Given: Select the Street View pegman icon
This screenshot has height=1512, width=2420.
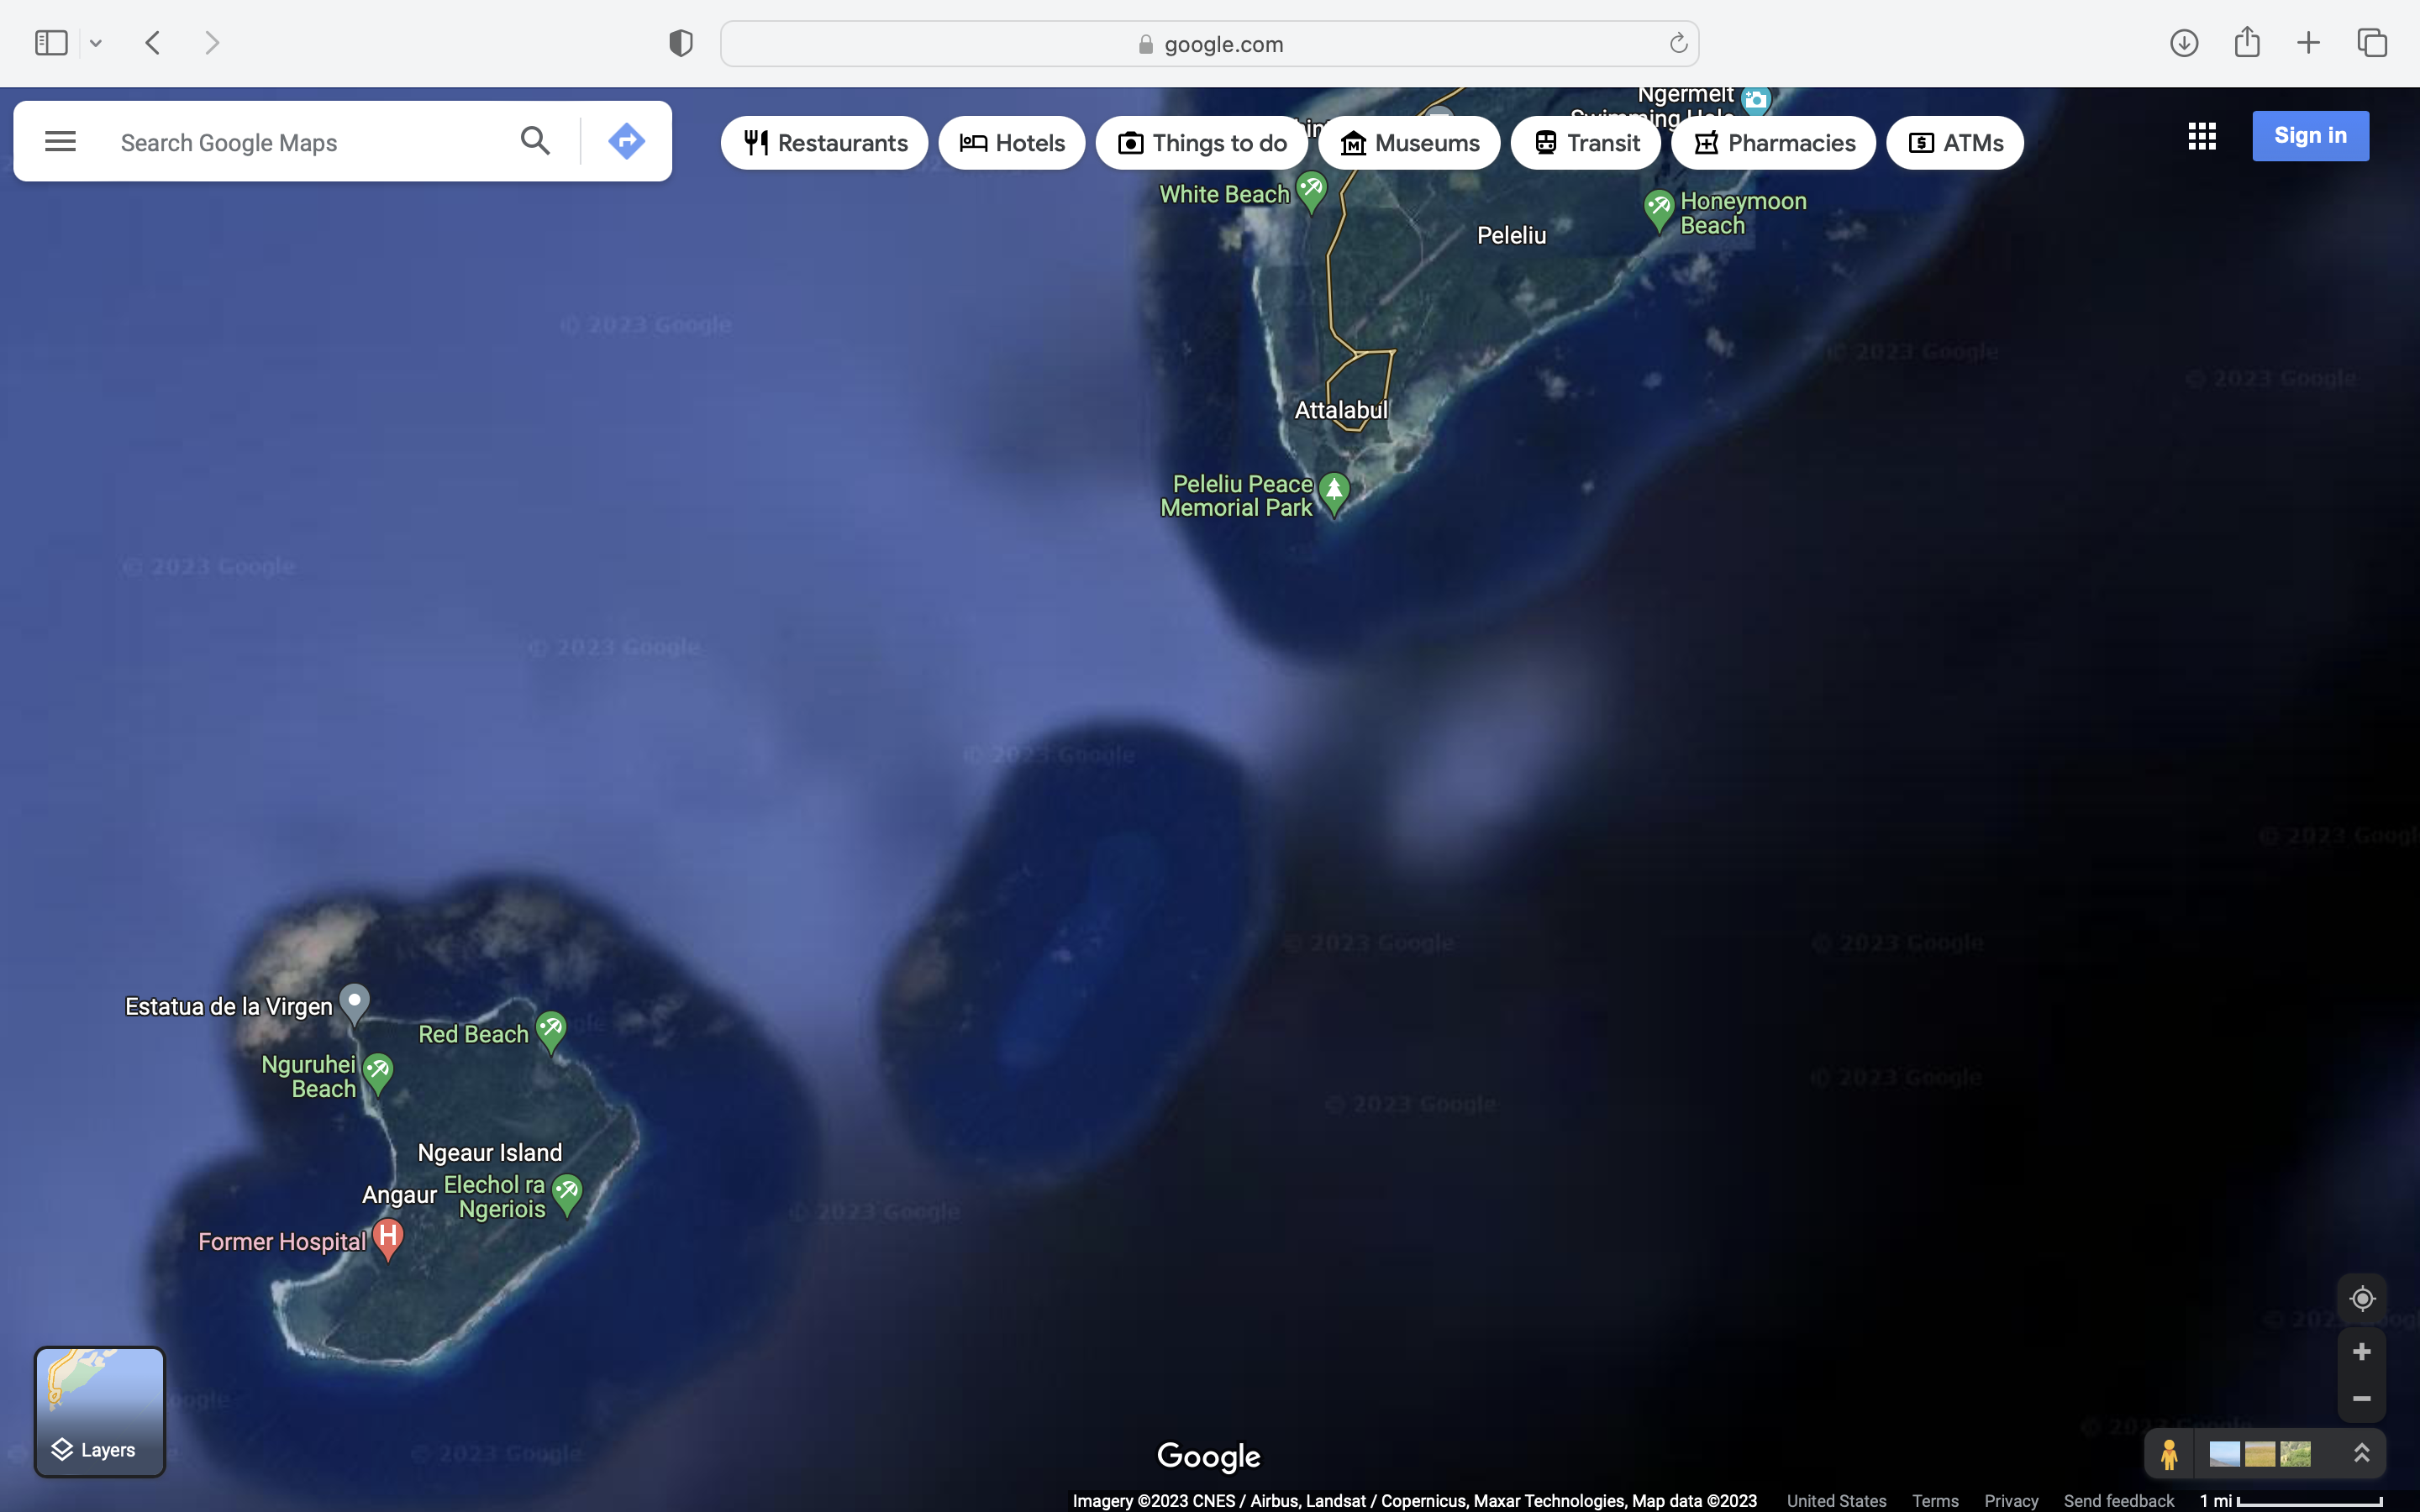Looking at the screenshot, I should pyautogui.click(x=2168, y=1454).
